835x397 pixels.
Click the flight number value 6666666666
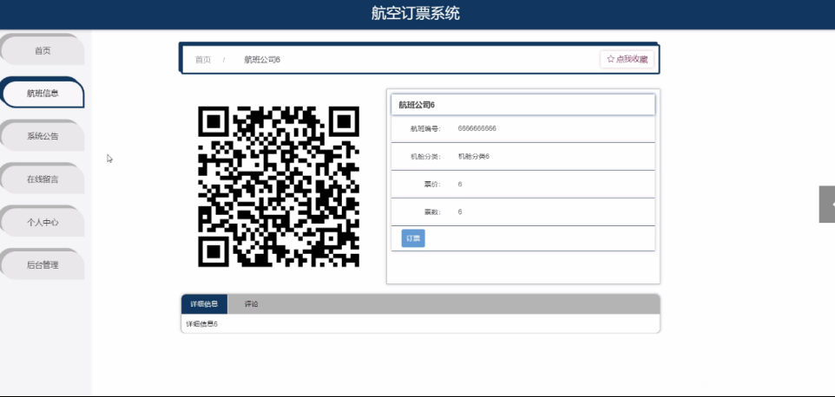[x=477, y=128]
